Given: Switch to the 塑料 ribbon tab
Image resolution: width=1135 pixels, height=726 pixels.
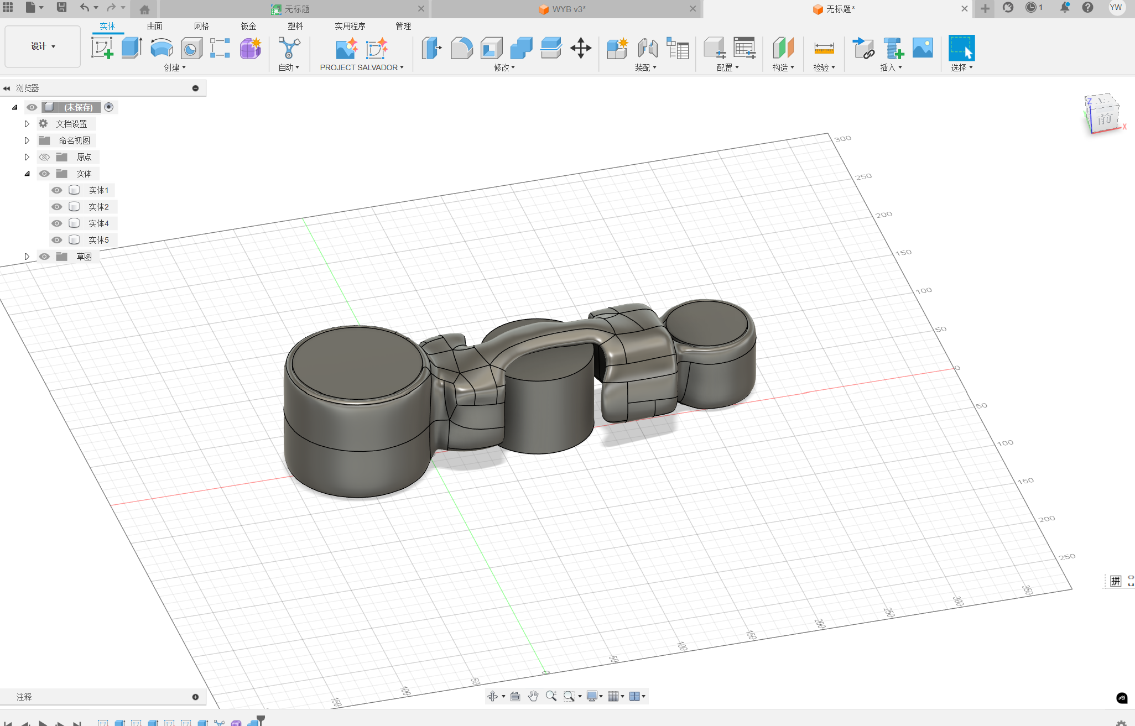Looking at the screenshot, I should pyautogui.click(x=296, y=26).
